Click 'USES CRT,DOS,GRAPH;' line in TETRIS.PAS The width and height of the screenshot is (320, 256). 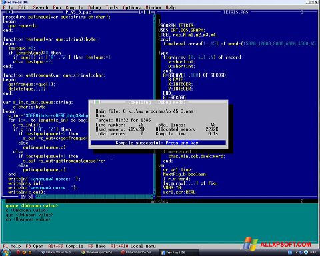[x=181, y=30]
